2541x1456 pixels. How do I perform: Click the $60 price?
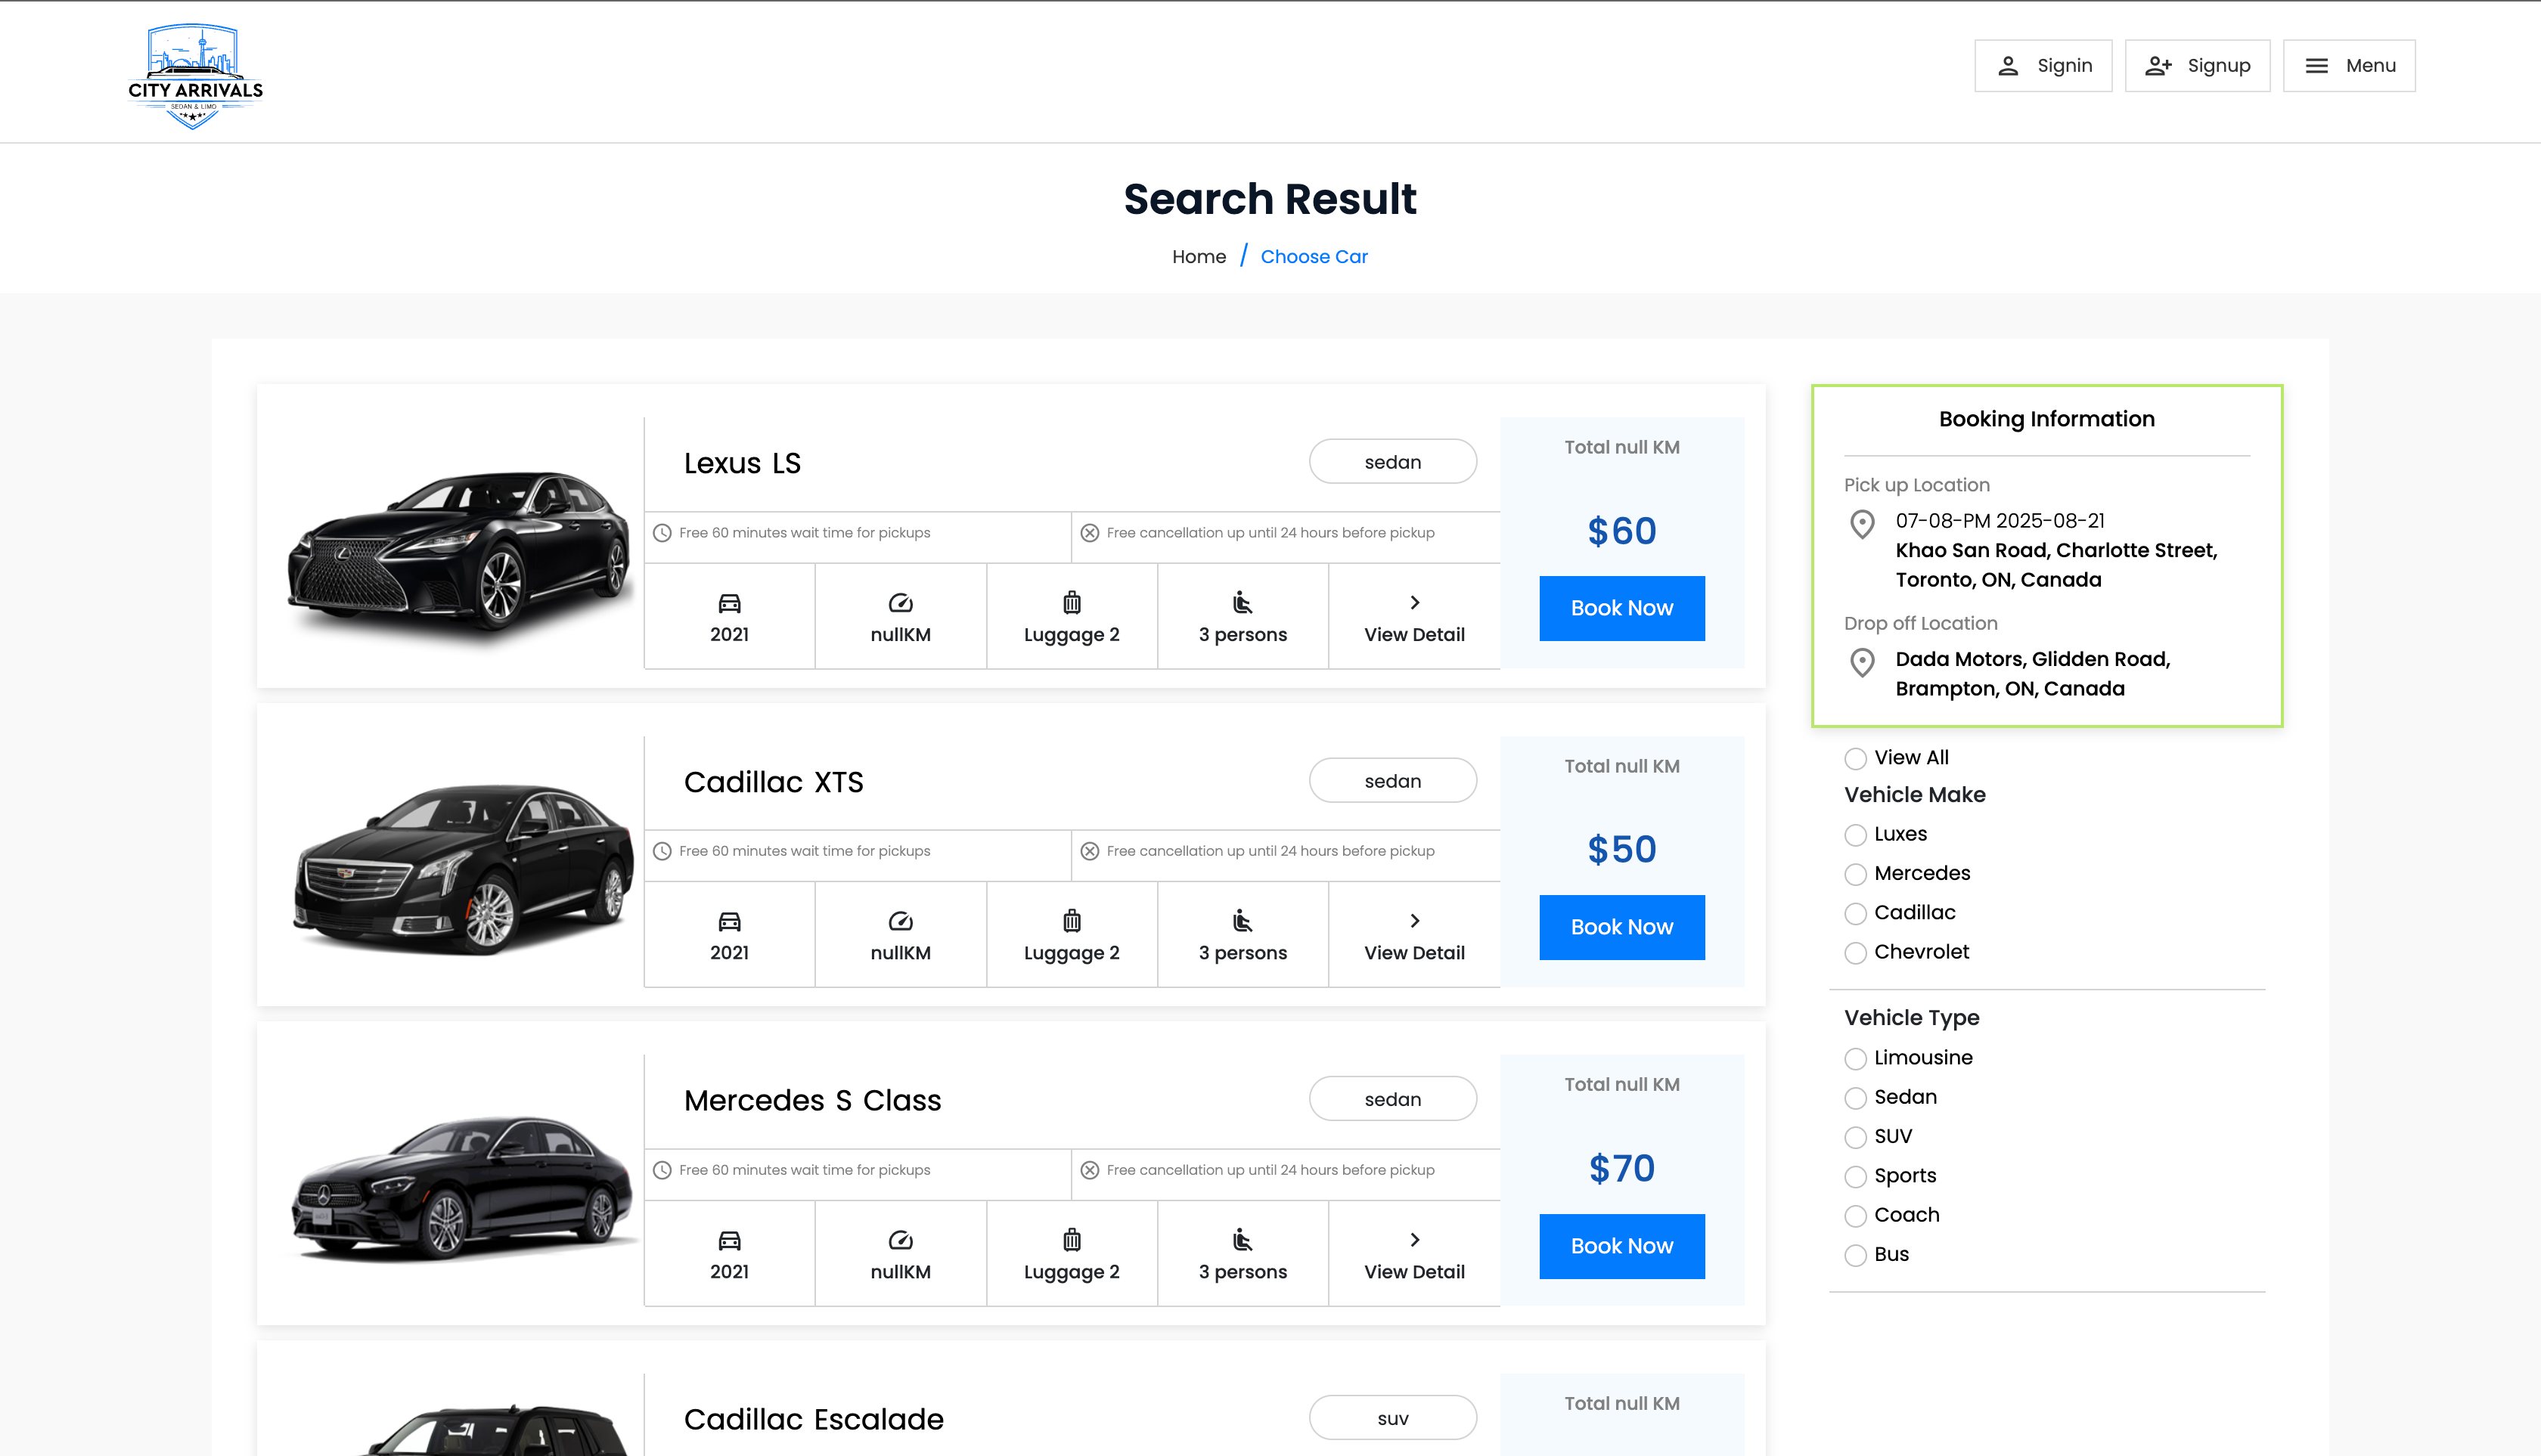[1621, 531]
